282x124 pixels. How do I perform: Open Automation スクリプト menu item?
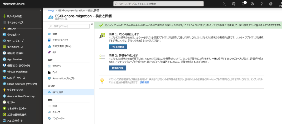tap(63, 78)
